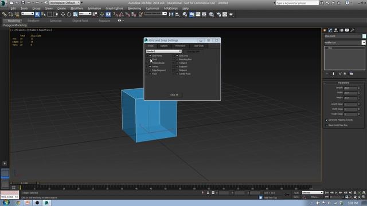The height and width of the screenshot is (206, 367).
Task: Select the Link tool in the main toolbar
Action: [4, 14]
